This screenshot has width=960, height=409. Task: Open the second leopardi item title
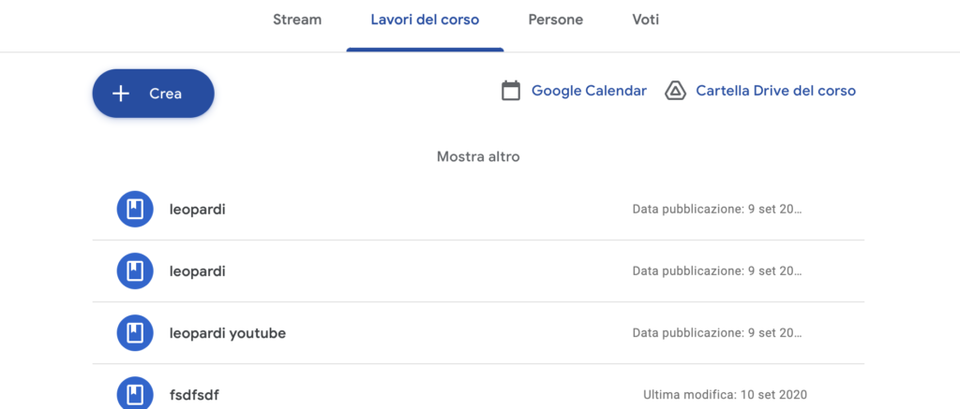pos(197,270)
